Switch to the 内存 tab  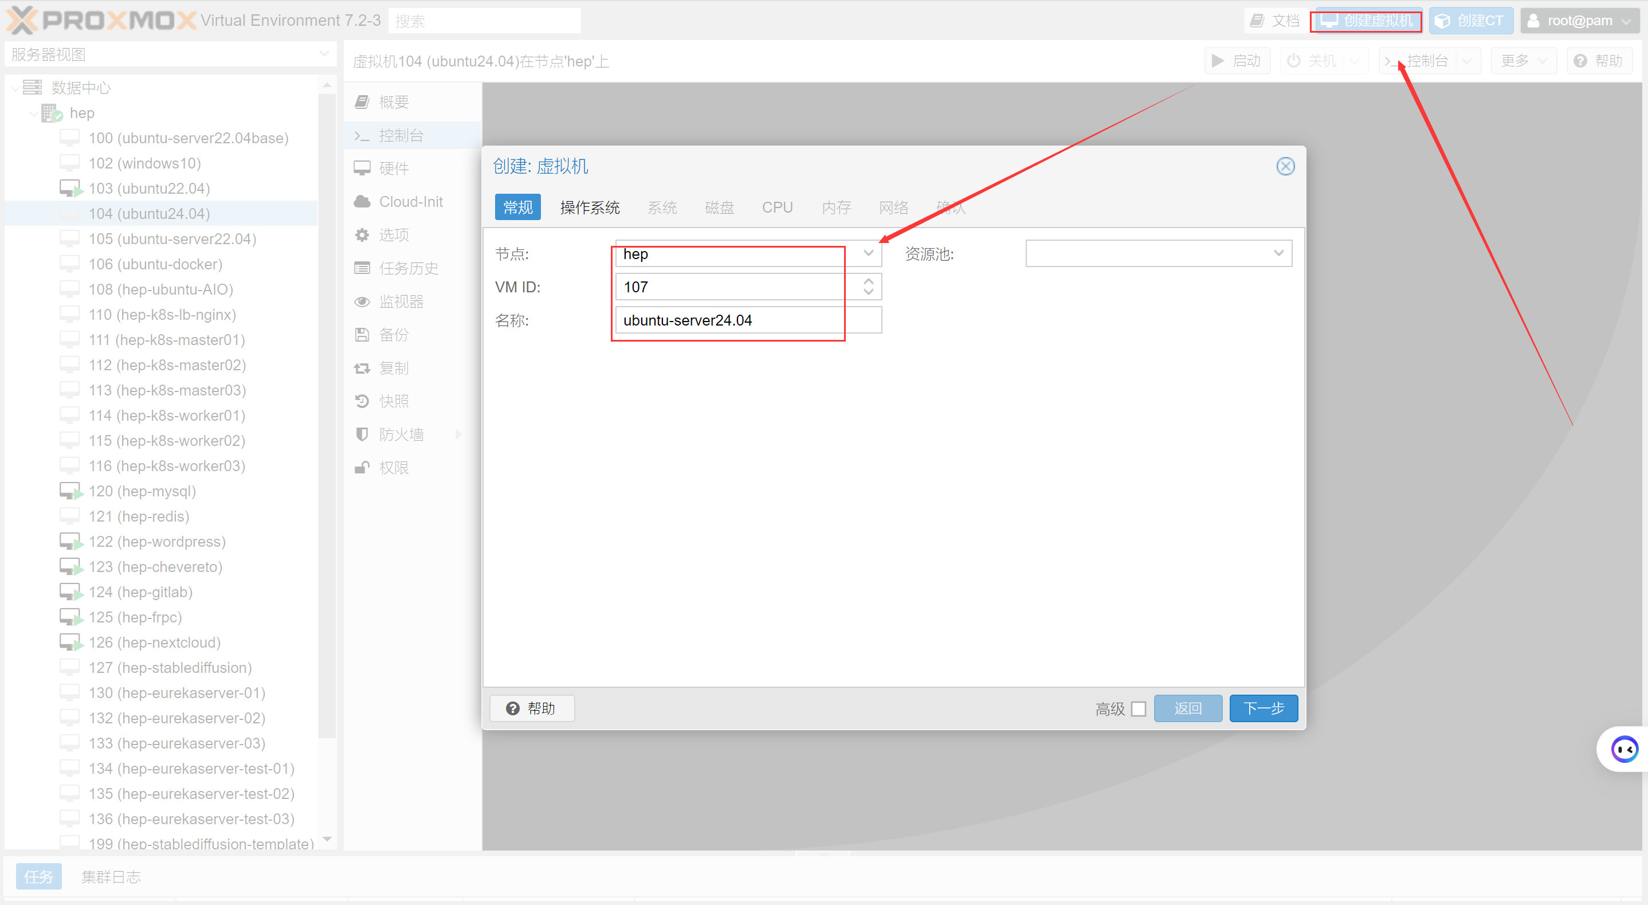pos(836,207)
